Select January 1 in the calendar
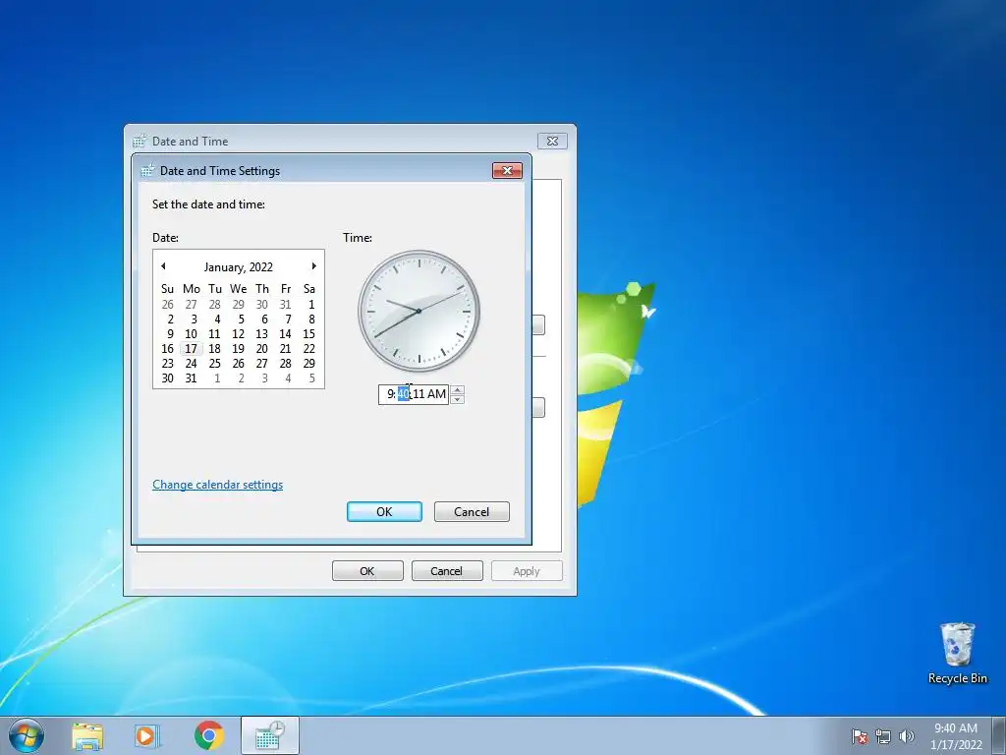1006x755 pixels. 311,305
